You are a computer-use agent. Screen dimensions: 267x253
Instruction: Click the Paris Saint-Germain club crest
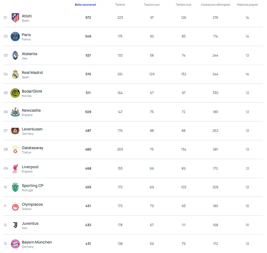pyautogui.click(x=15, y=36)
